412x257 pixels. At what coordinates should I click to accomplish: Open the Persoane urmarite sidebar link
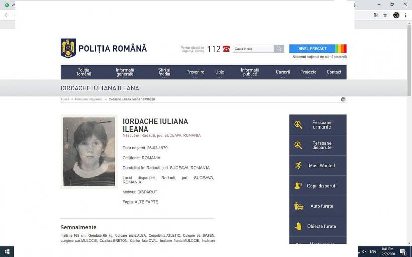(x=318, y=124)
